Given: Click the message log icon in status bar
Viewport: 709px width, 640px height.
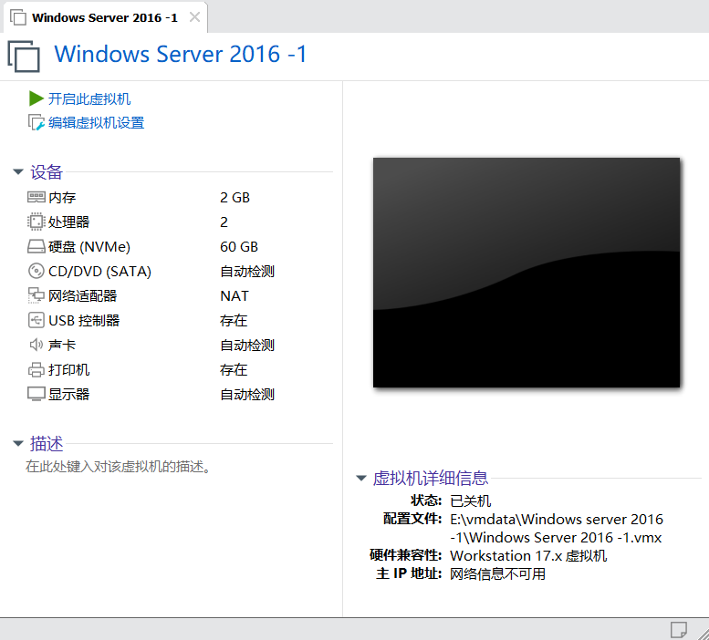Looking at the screenshot, I should click(678, 629).
